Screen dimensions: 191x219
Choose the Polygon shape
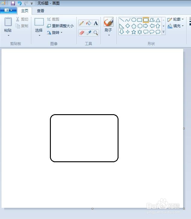(x=152, y=20)
